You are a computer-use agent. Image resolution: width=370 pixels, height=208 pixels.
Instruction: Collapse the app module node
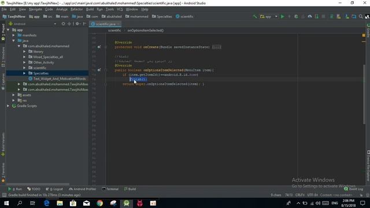point(8,30)
